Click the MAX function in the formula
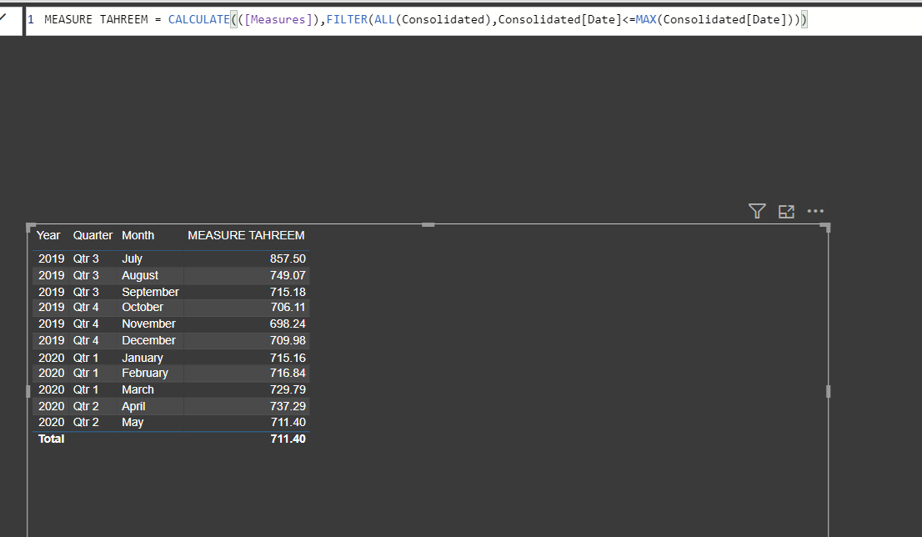This screenshot has height=537, width=922. coord(645,19)
